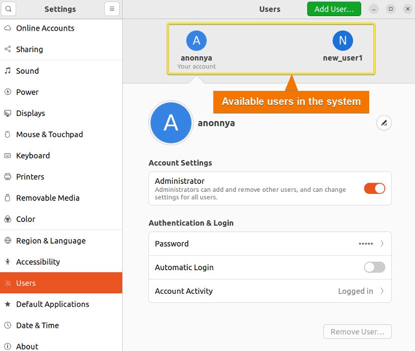Click the Keyboard icon in sidebar

[x=8, y=156]
